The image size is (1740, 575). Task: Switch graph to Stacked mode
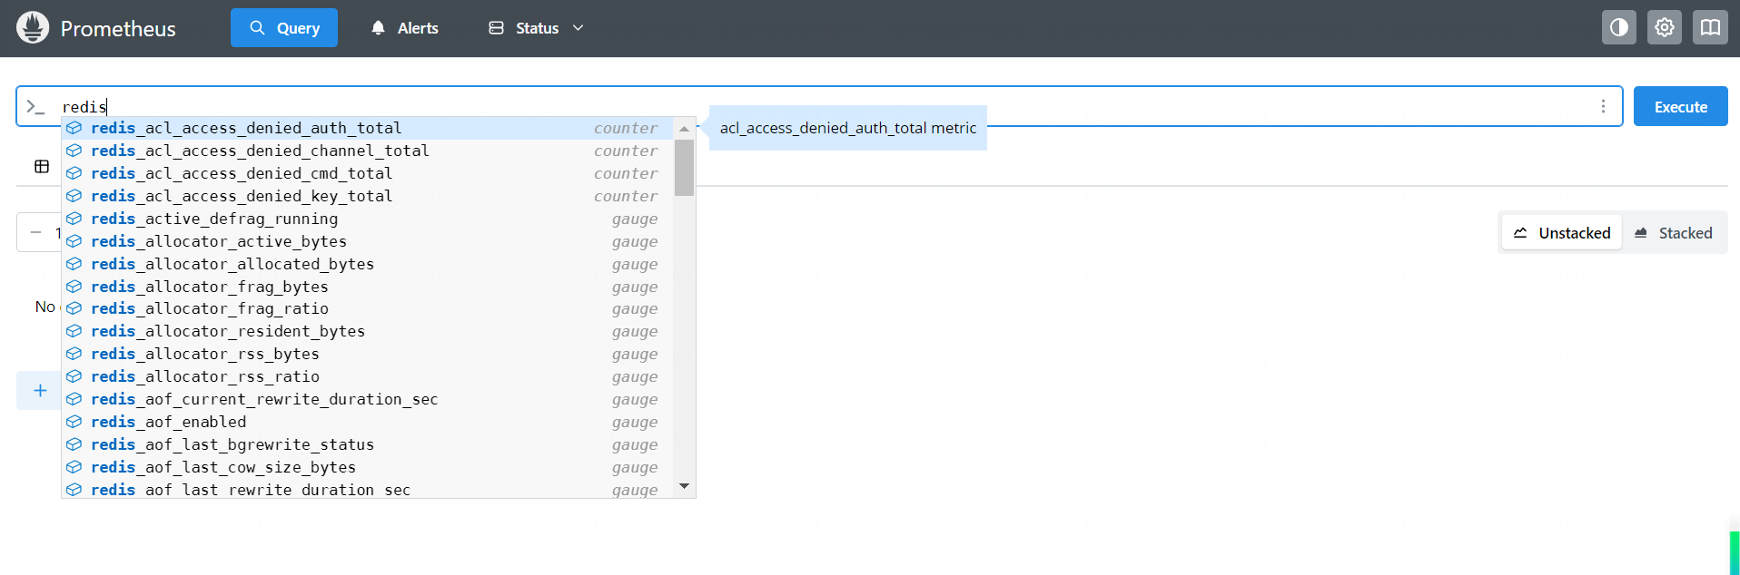tap(1673, 233)
